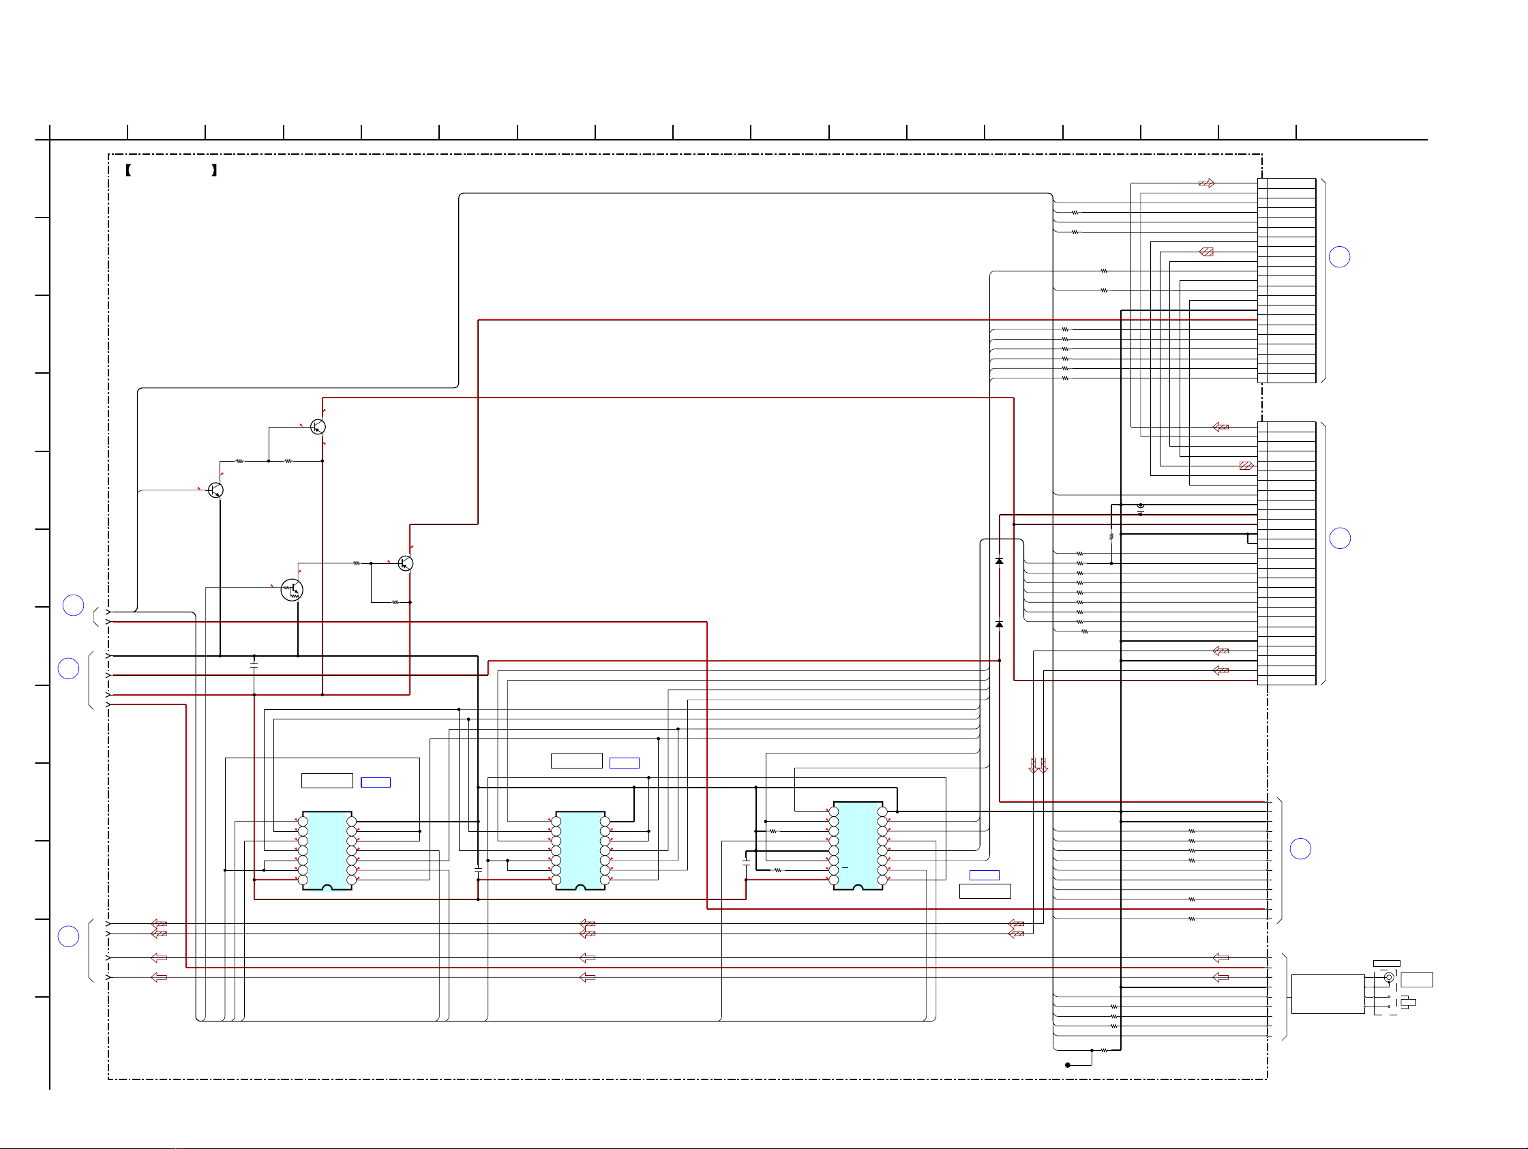Click the middle cyan IC chip
This screenshot has width=1528, height=1149.
[x=580, y=850]
